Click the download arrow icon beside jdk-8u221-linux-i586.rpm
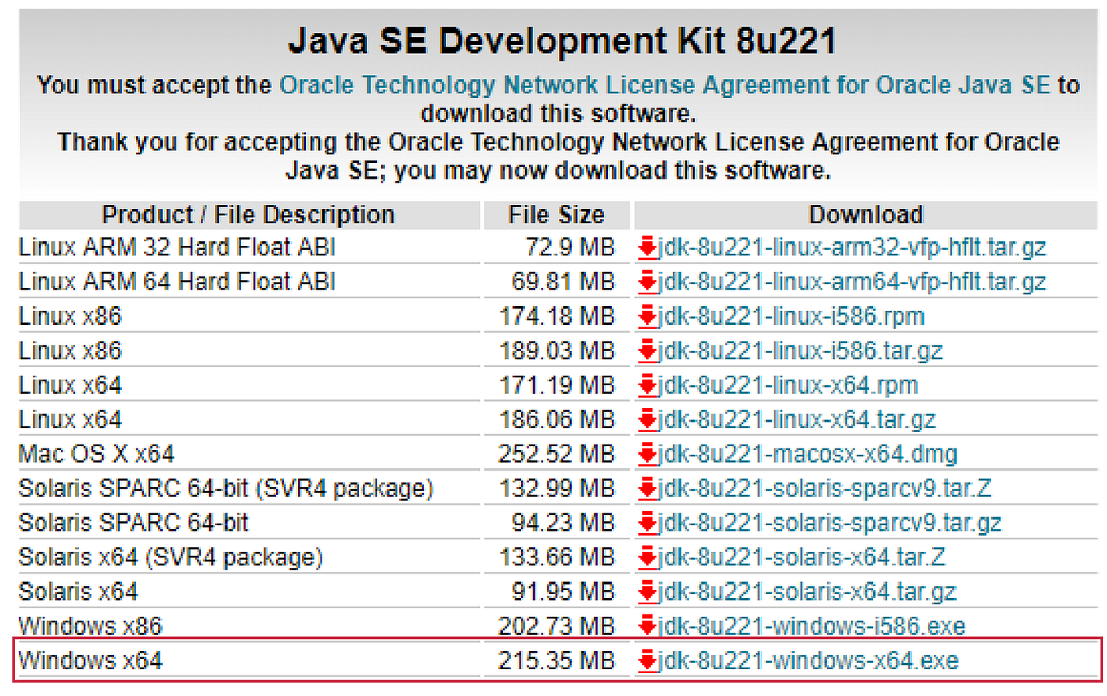This screenshot has height=696, width=1107. (x=648, y=316)
